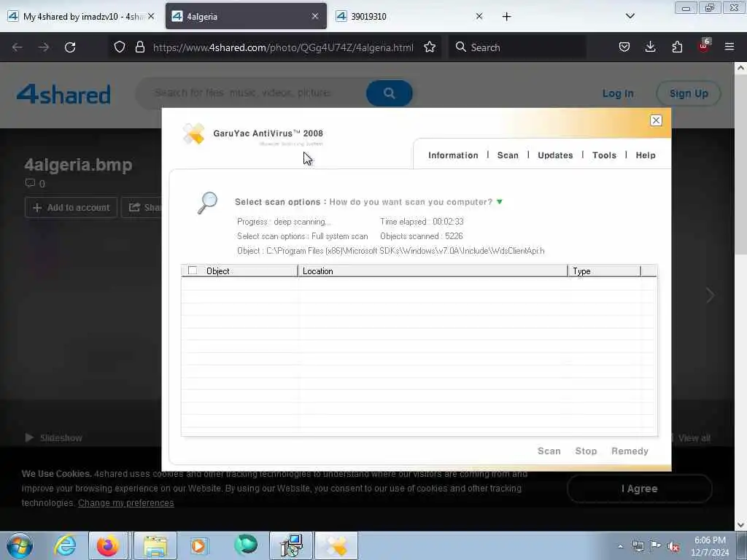Open the Firefox downloads panel
Viewport: 747px width, 560px height.
[x=650, y=47]
